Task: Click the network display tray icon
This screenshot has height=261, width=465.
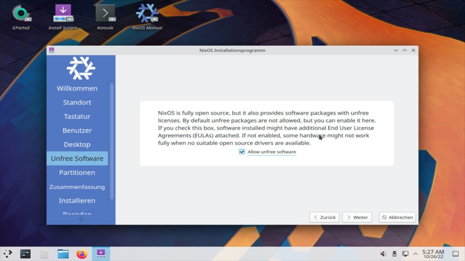Action: pos(405,254)
